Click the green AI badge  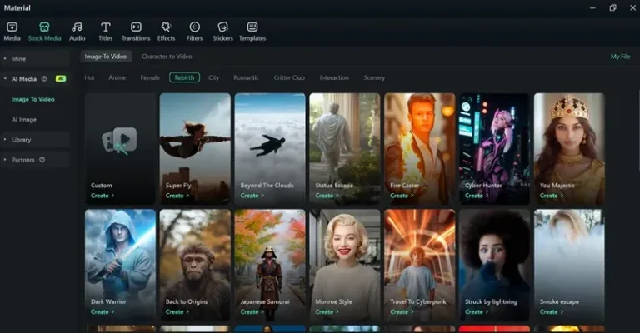click(61, 78)
